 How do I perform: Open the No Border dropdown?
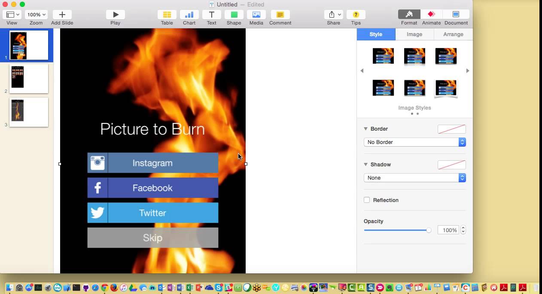[415, 142]
